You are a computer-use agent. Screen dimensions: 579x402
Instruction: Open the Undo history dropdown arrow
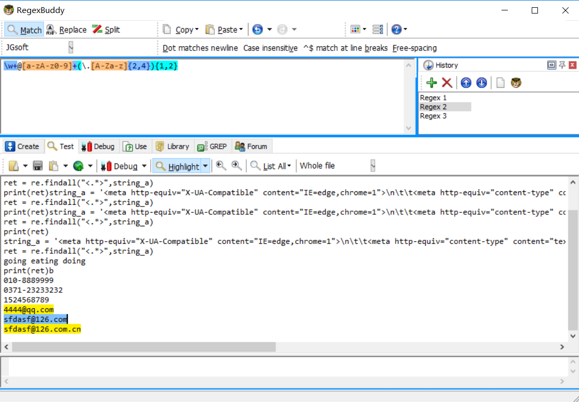270,30
